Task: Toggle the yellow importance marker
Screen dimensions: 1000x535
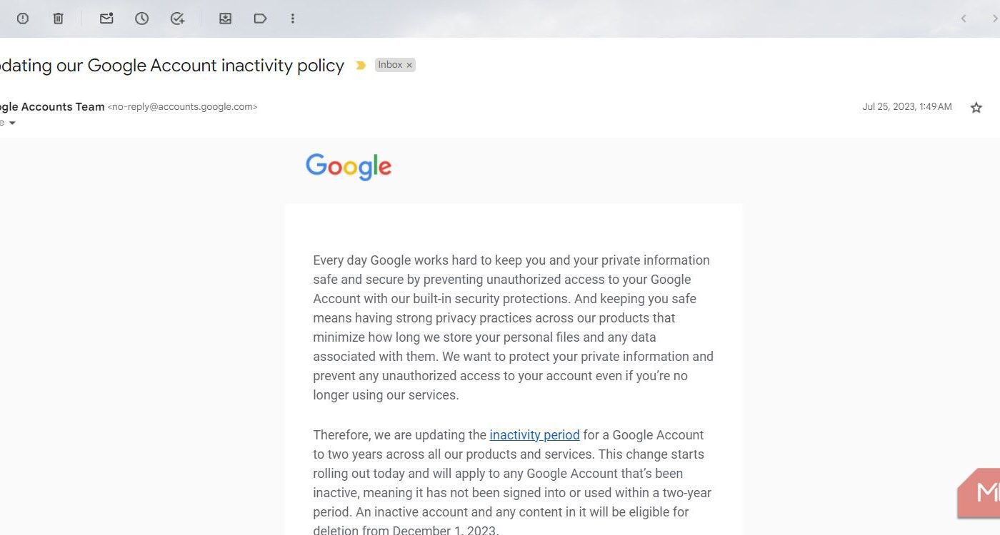Action: (361, 65)
